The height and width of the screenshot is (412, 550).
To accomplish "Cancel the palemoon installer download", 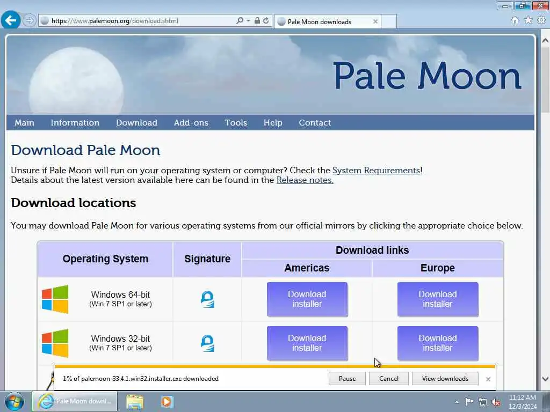I will click(389, 379).
